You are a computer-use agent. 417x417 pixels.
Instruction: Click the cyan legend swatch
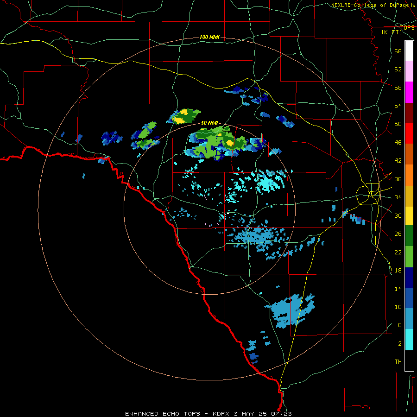[409, 340]
